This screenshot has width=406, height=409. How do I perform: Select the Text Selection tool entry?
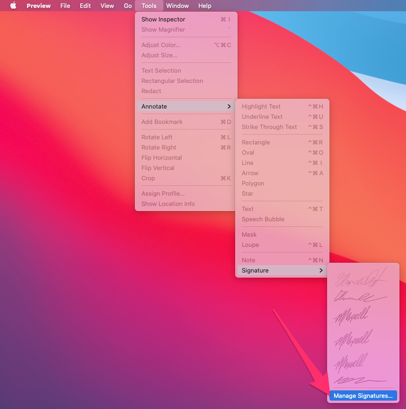186,70
